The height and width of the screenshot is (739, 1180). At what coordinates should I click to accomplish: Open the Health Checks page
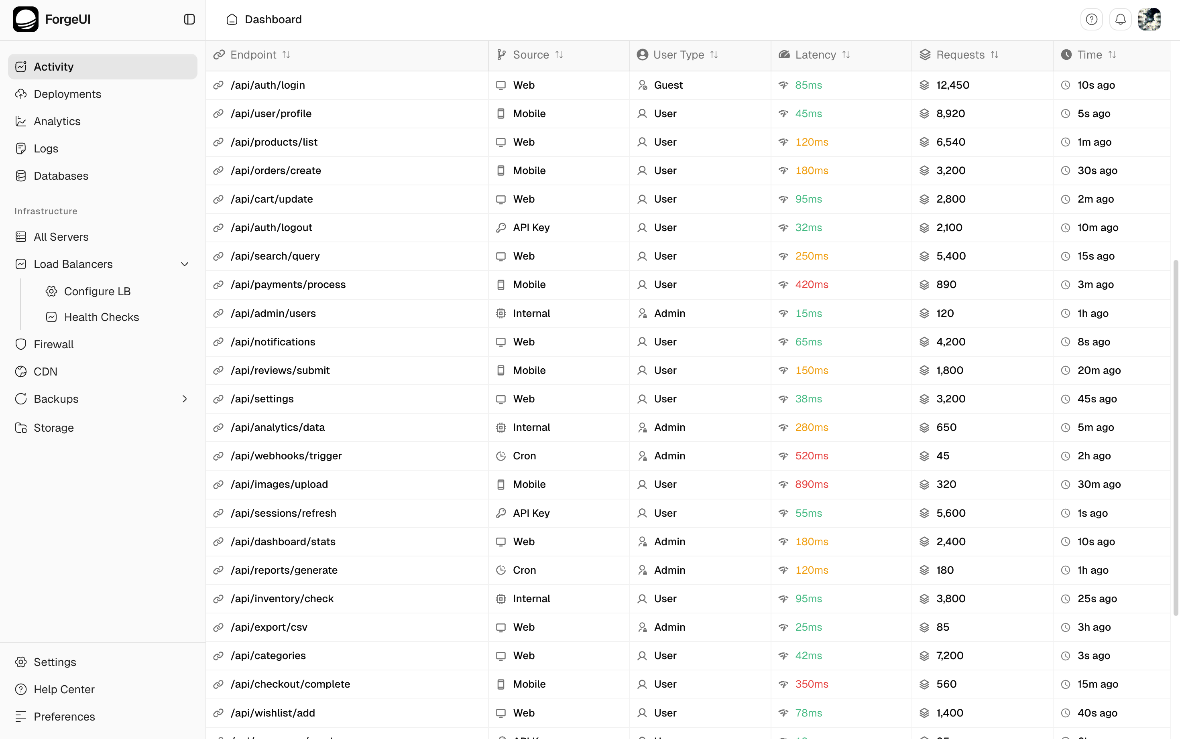pos(102,317)
